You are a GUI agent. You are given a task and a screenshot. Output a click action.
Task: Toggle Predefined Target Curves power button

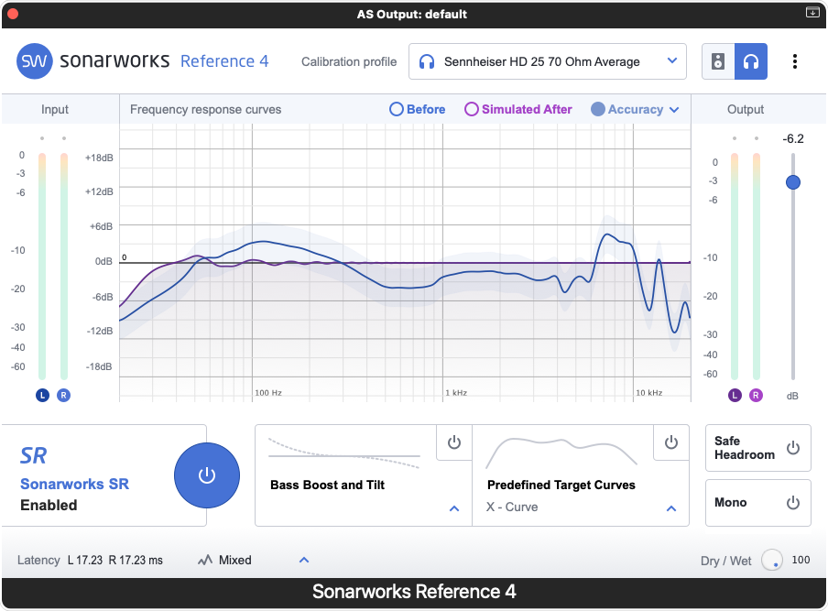coord(671,442)
